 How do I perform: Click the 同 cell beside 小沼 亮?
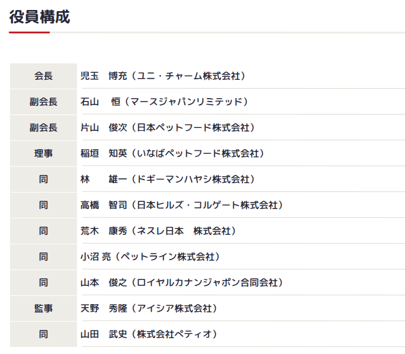pyautogui.click(x=43, y=257)
